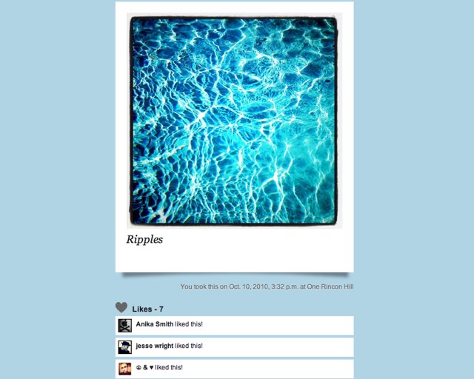Open the third liker's face avatar
The image size is (474, 379).
[x=124, y=369]
